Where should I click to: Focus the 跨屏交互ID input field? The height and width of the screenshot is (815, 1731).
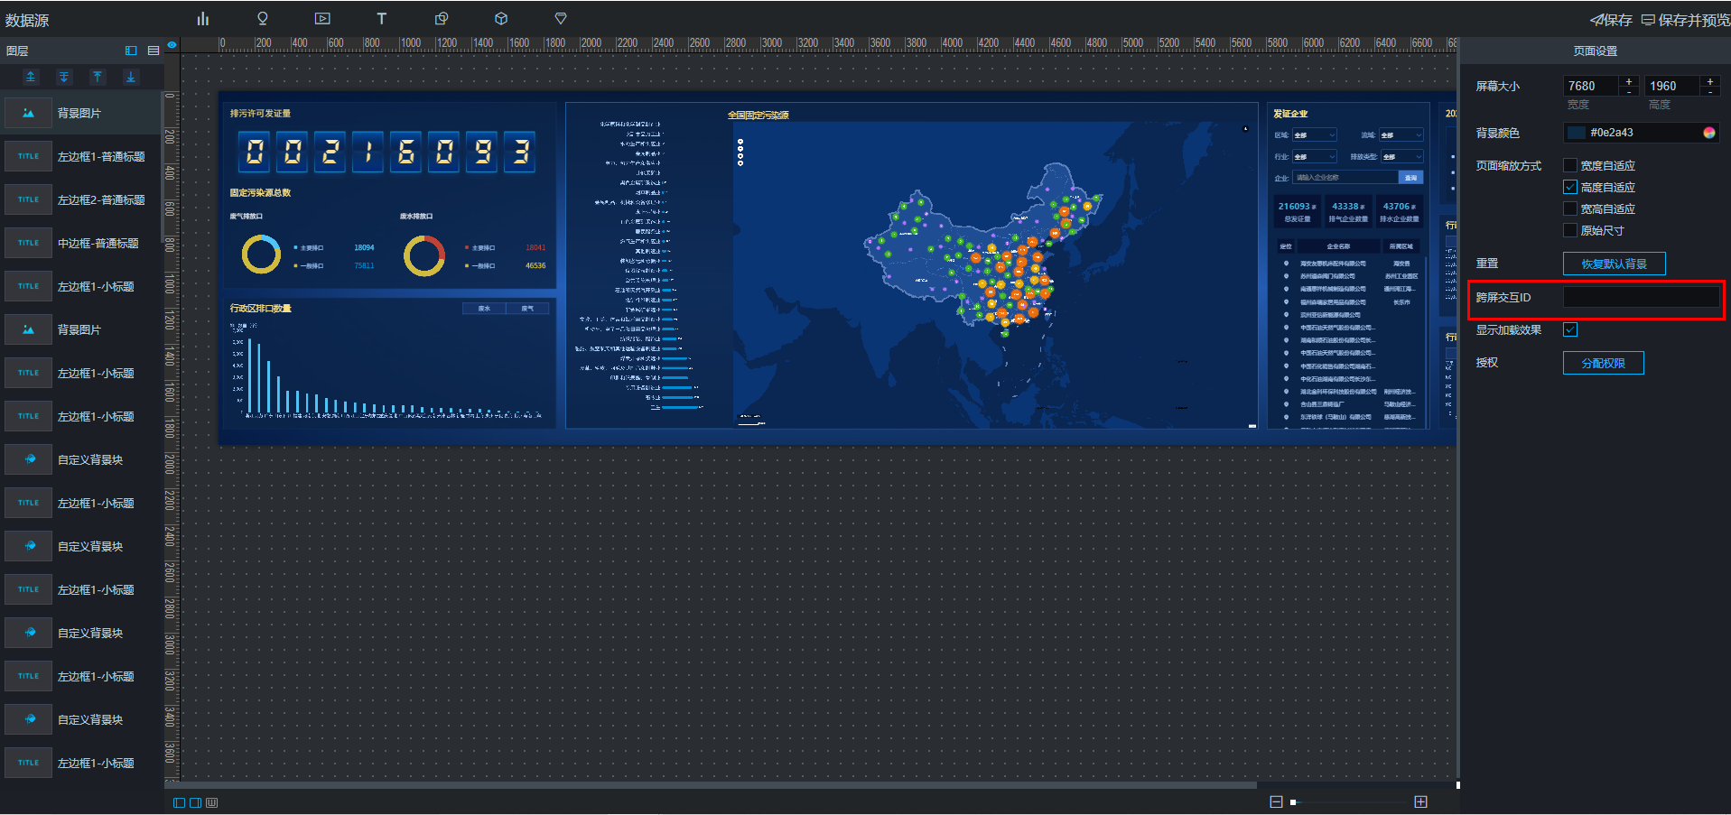[x=1641, y=297]
